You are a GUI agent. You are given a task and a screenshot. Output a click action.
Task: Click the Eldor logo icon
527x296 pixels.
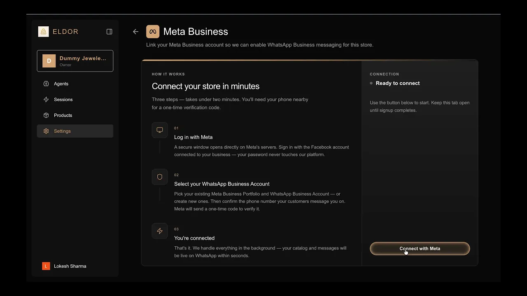pyautogui.click(x=44, y=32)
